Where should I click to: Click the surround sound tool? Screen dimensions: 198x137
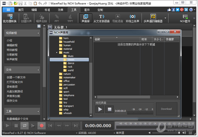coord(132,18)
